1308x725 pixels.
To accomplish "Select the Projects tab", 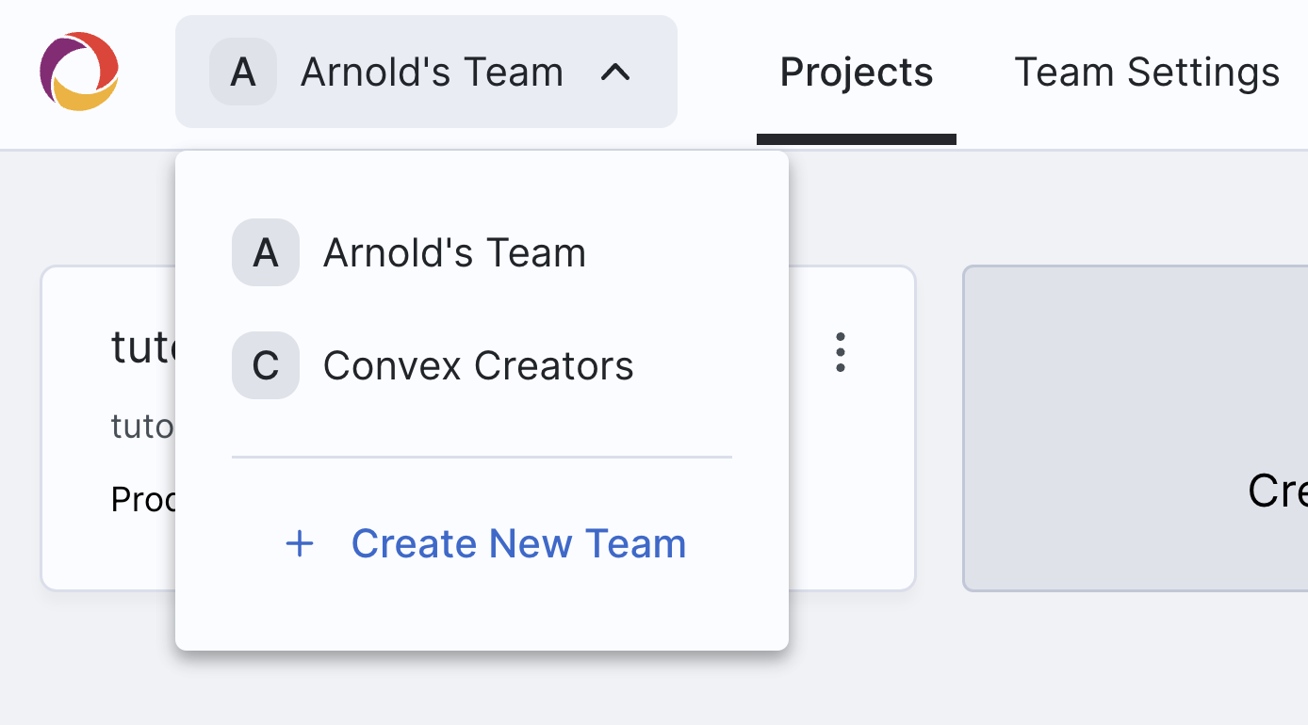I will tap(856, 72).
